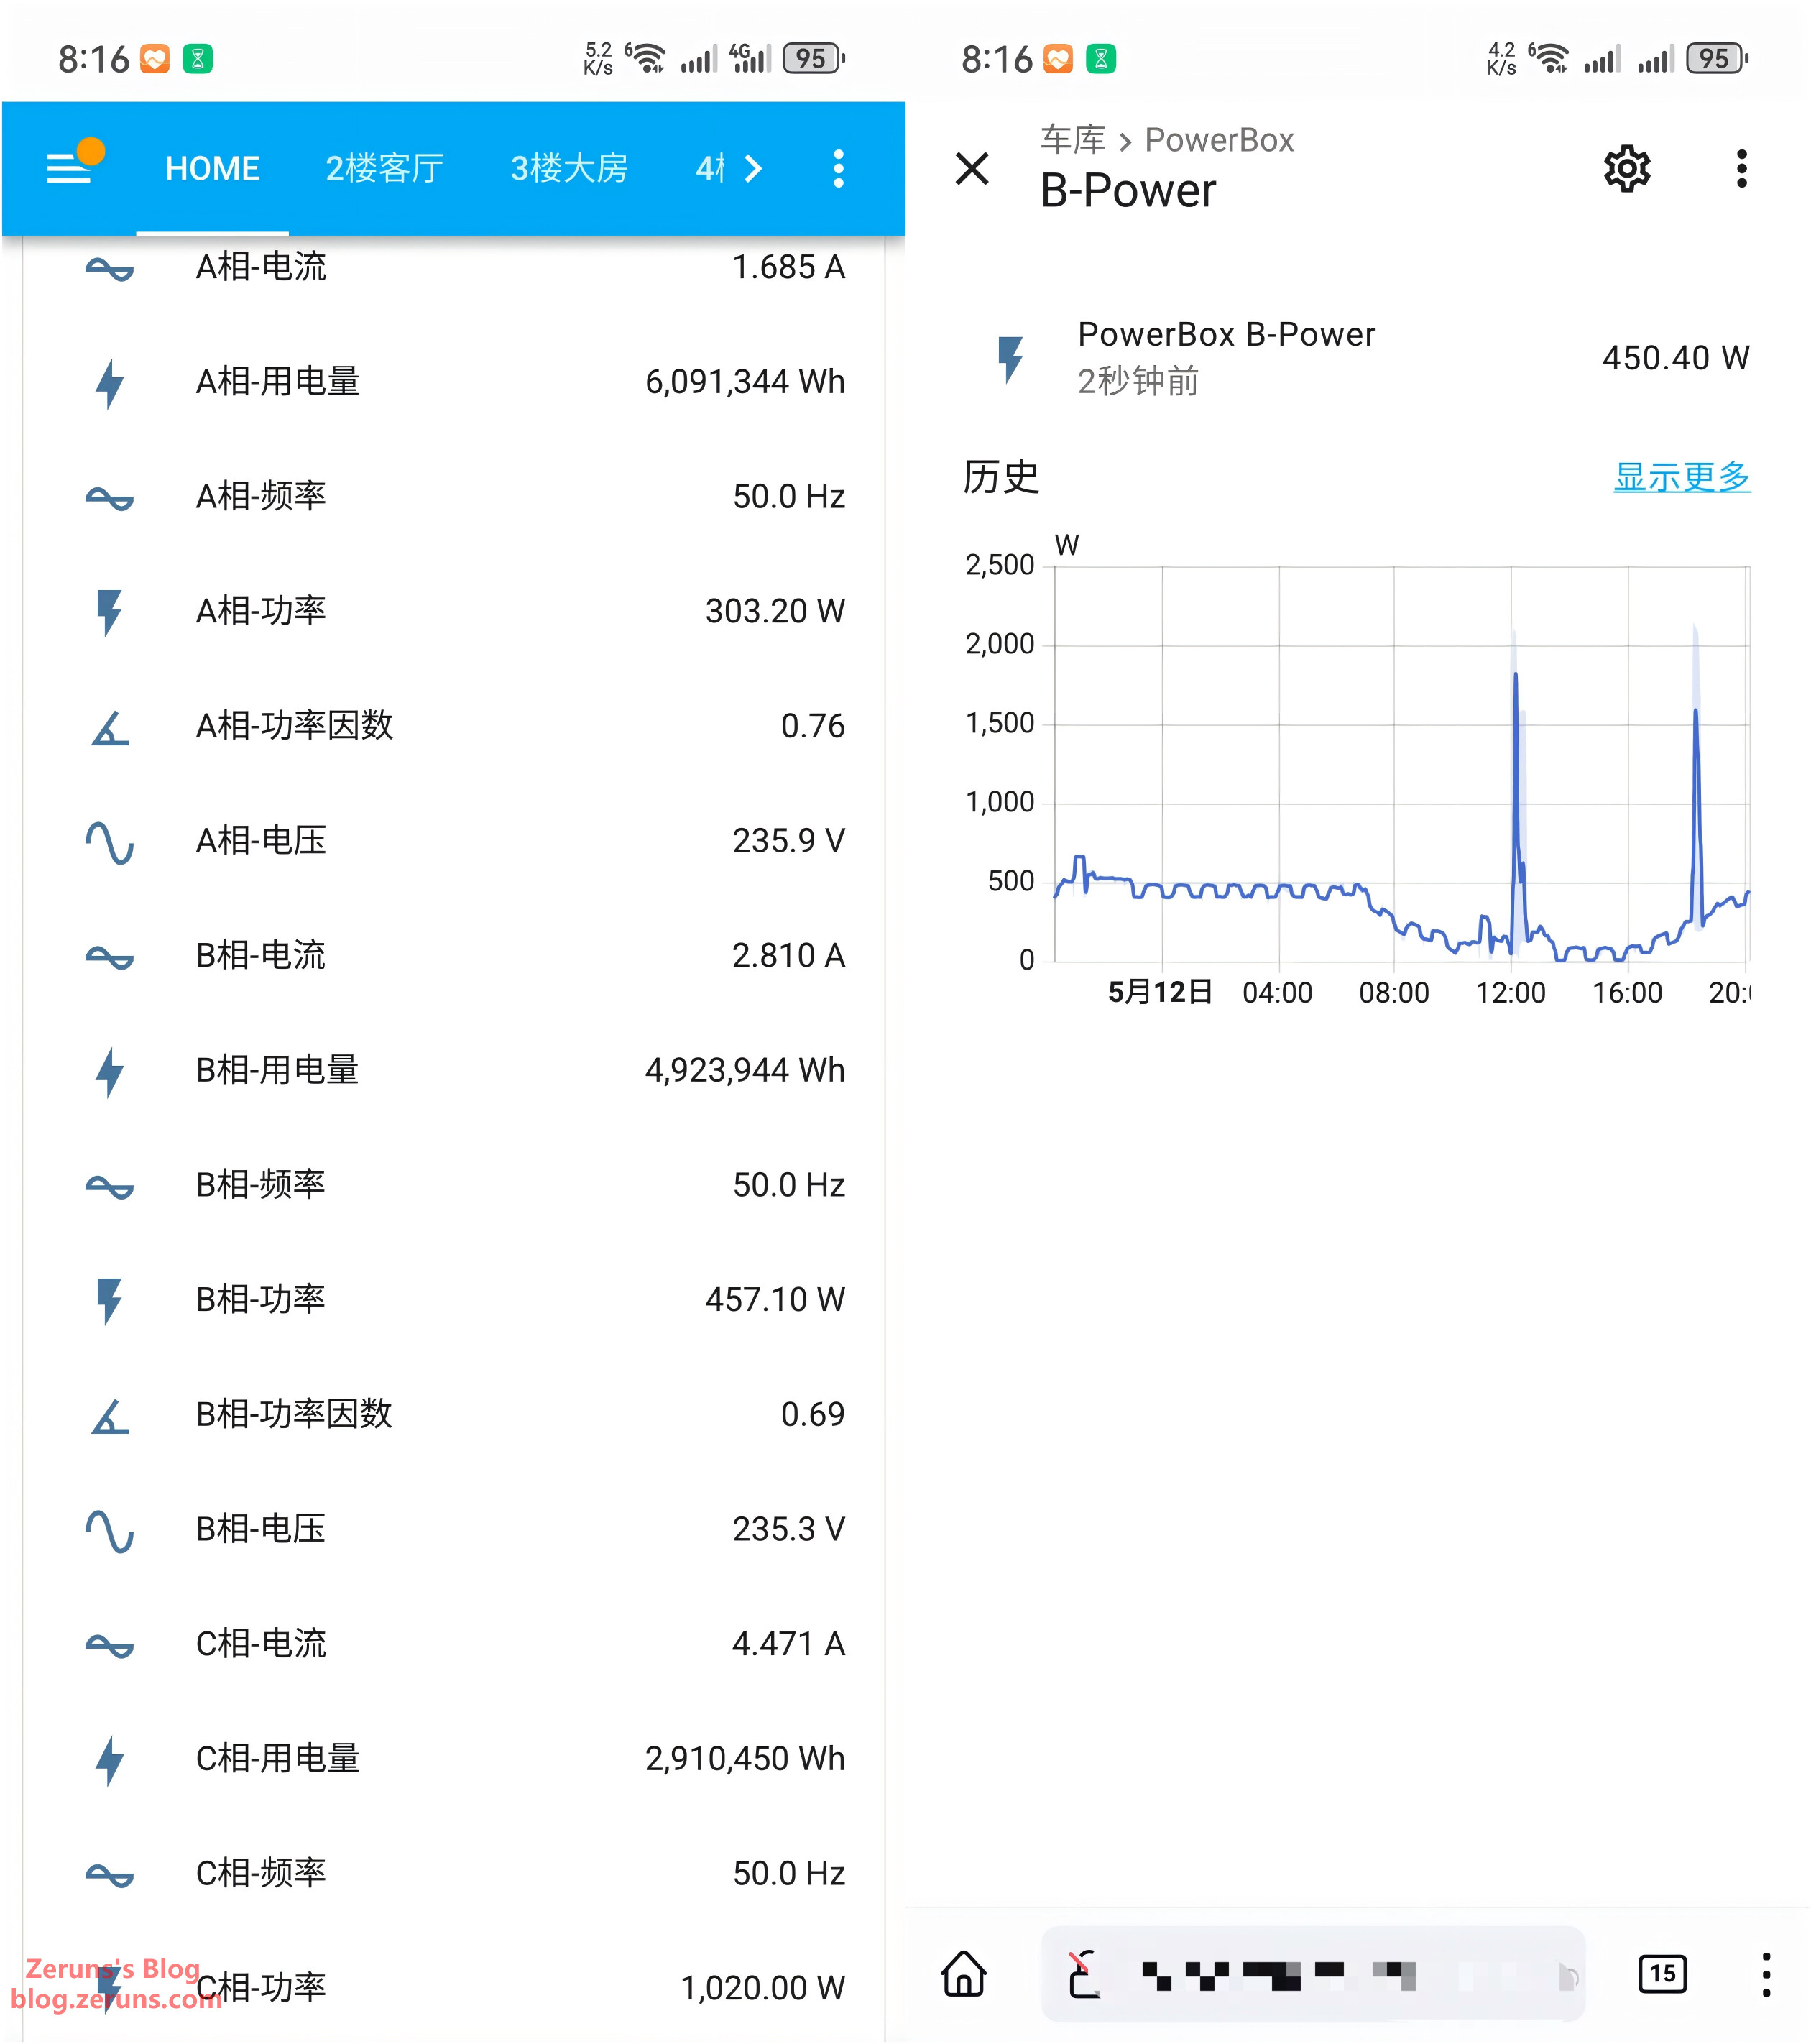
Task: Open the hamburger sidebar menu
Action: pyautogui.click(x=70, y=167)
